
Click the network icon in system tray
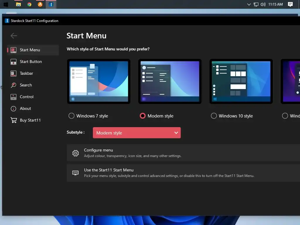[256, 4]
